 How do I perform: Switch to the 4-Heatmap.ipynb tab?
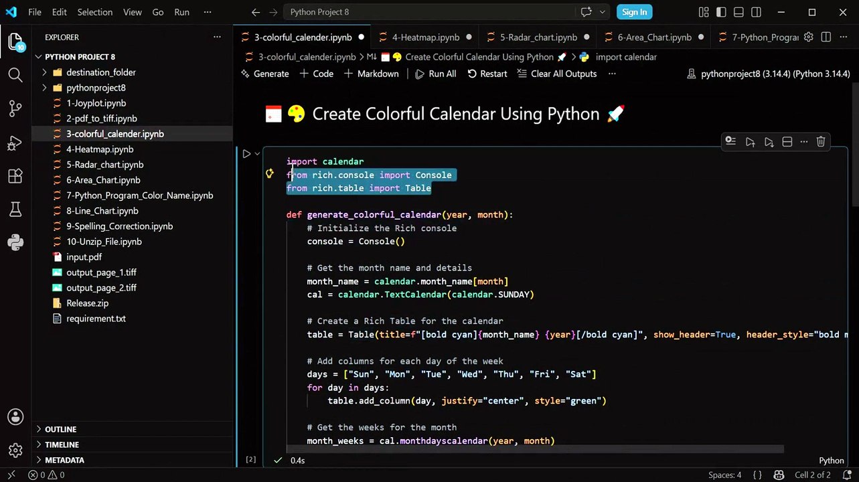(426, 37)
